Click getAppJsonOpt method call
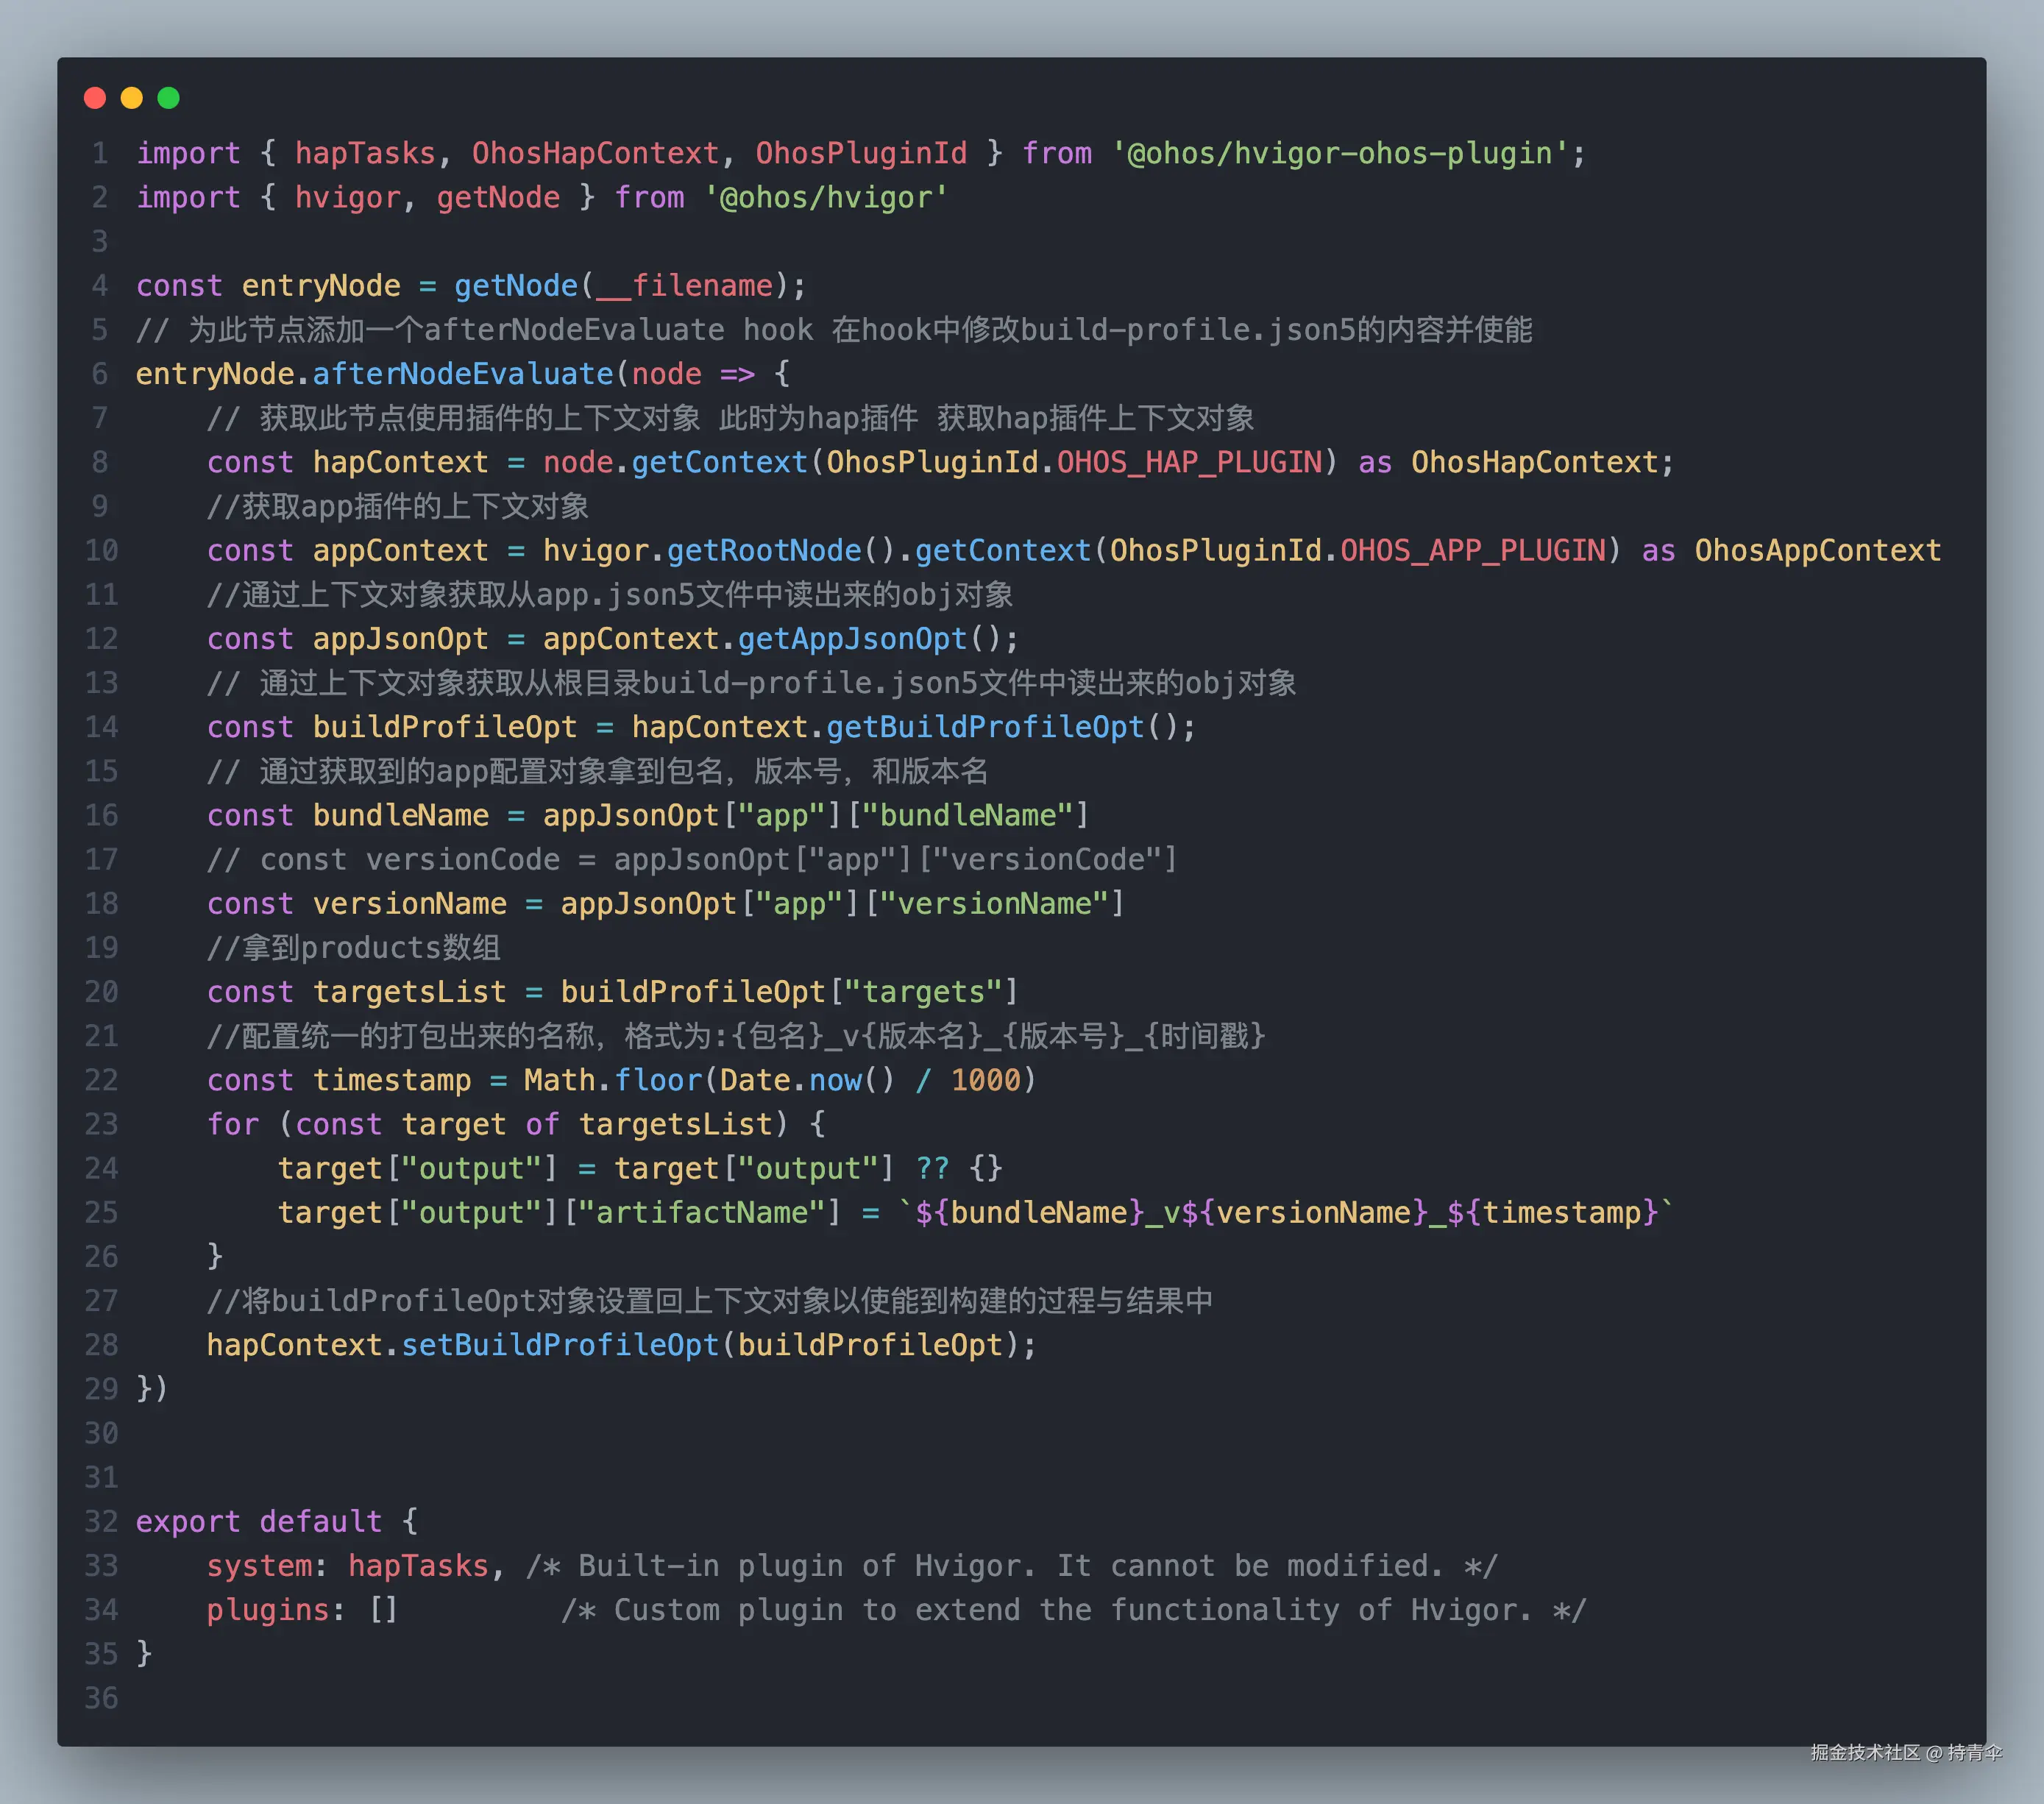 point(853,639)
